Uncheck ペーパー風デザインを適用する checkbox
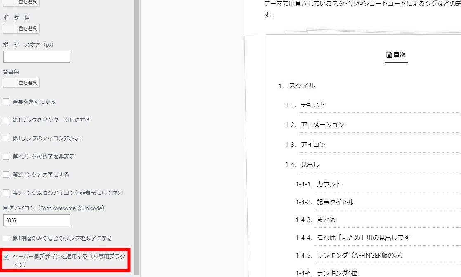Viewport: 461px width, 277px height. coord(6,256)
